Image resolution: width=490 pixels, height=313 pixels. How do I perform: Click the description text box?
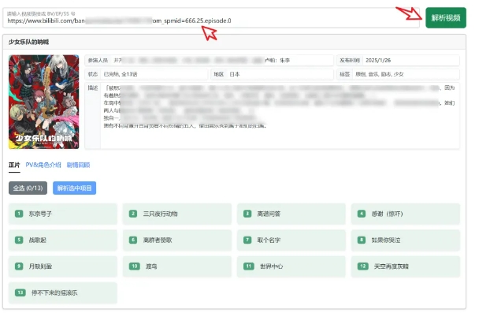pos(280,116)
